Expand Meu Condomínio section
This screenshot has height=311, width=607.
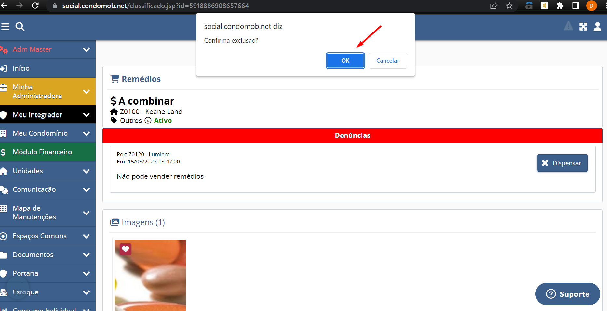click(x=86, y=133)
